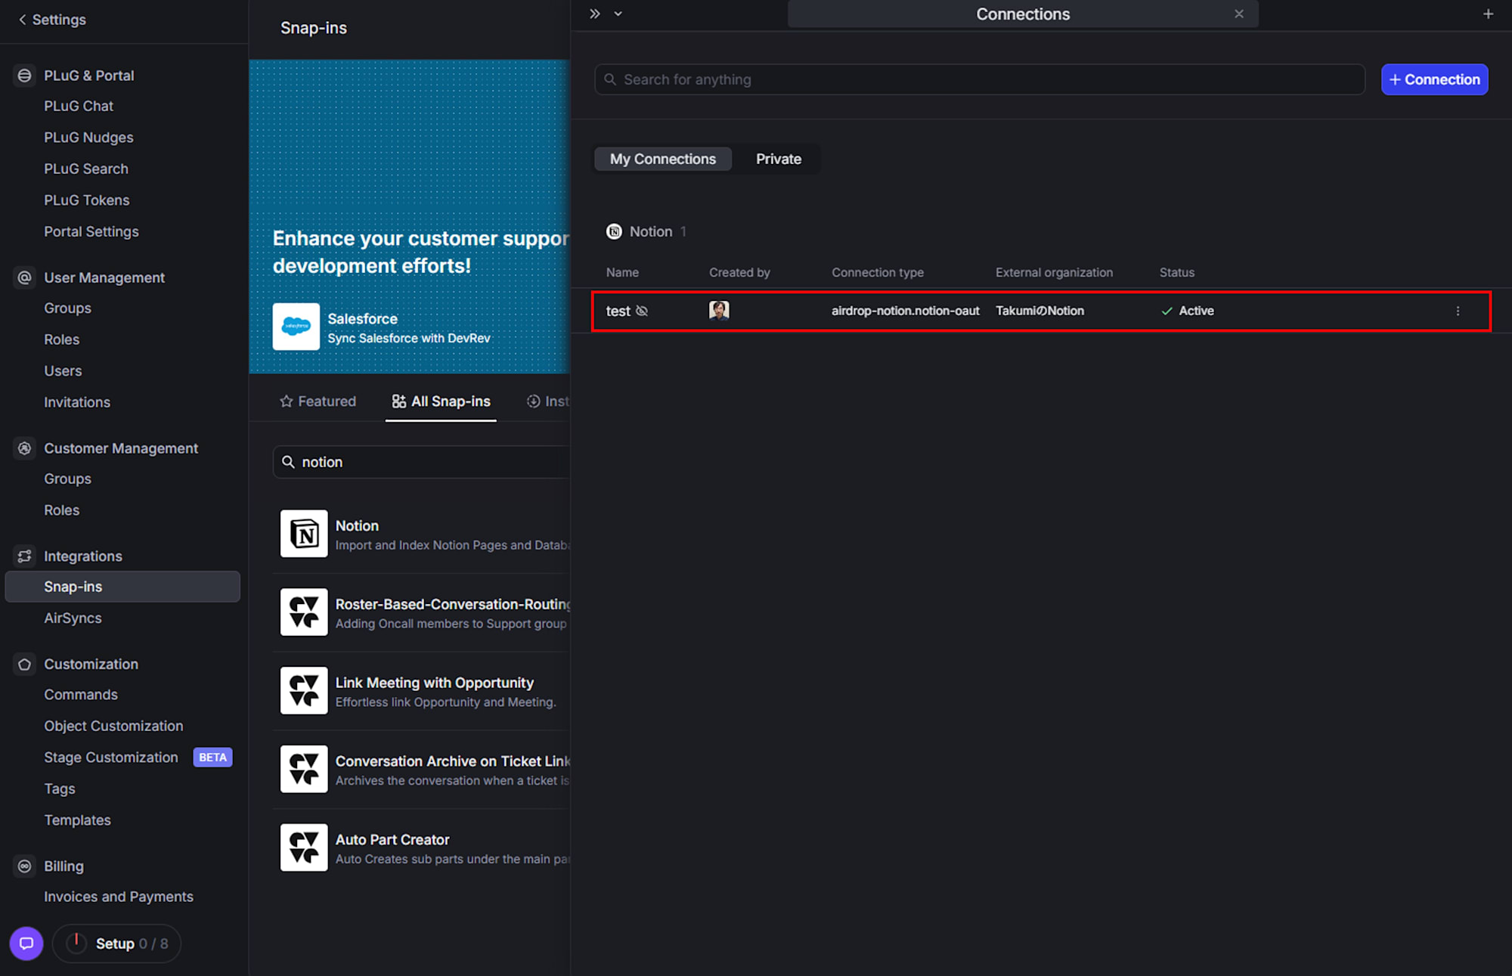The width and height of the screenshot is (1512, 976).
Task: Click the Search for anything field
Action: [x=979, y=79]
